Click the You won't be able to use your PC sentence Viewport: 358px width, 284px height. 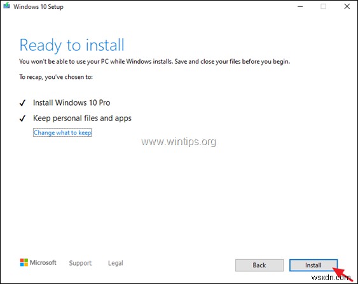[155, 62]
